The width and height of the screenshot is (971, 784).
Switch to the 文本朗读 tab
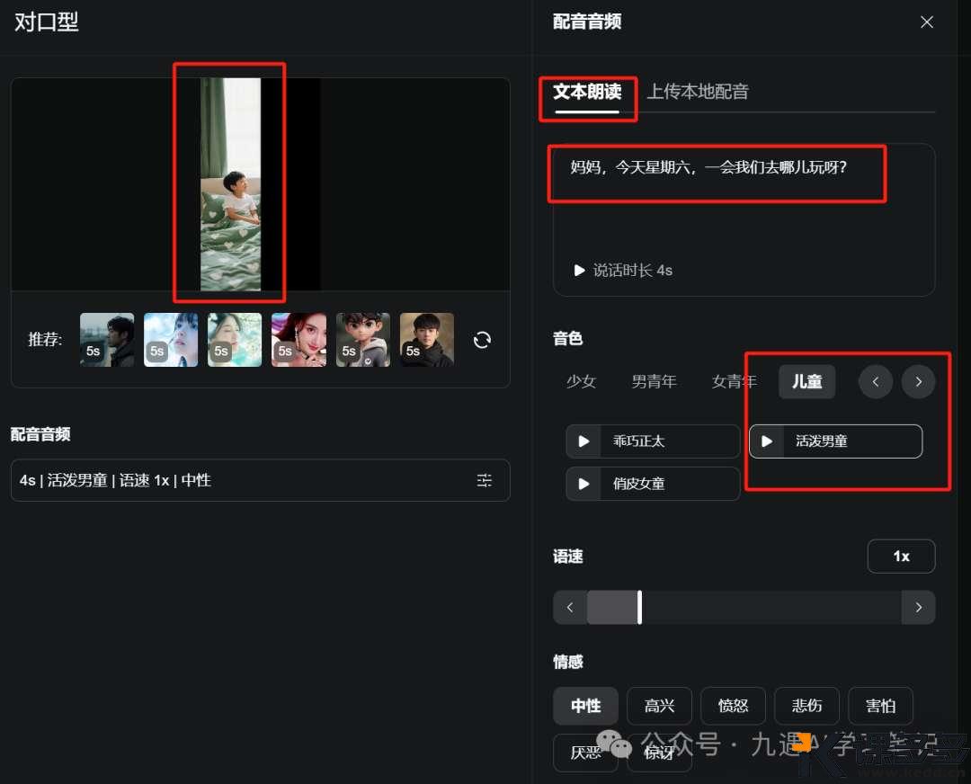coord(587,91)
